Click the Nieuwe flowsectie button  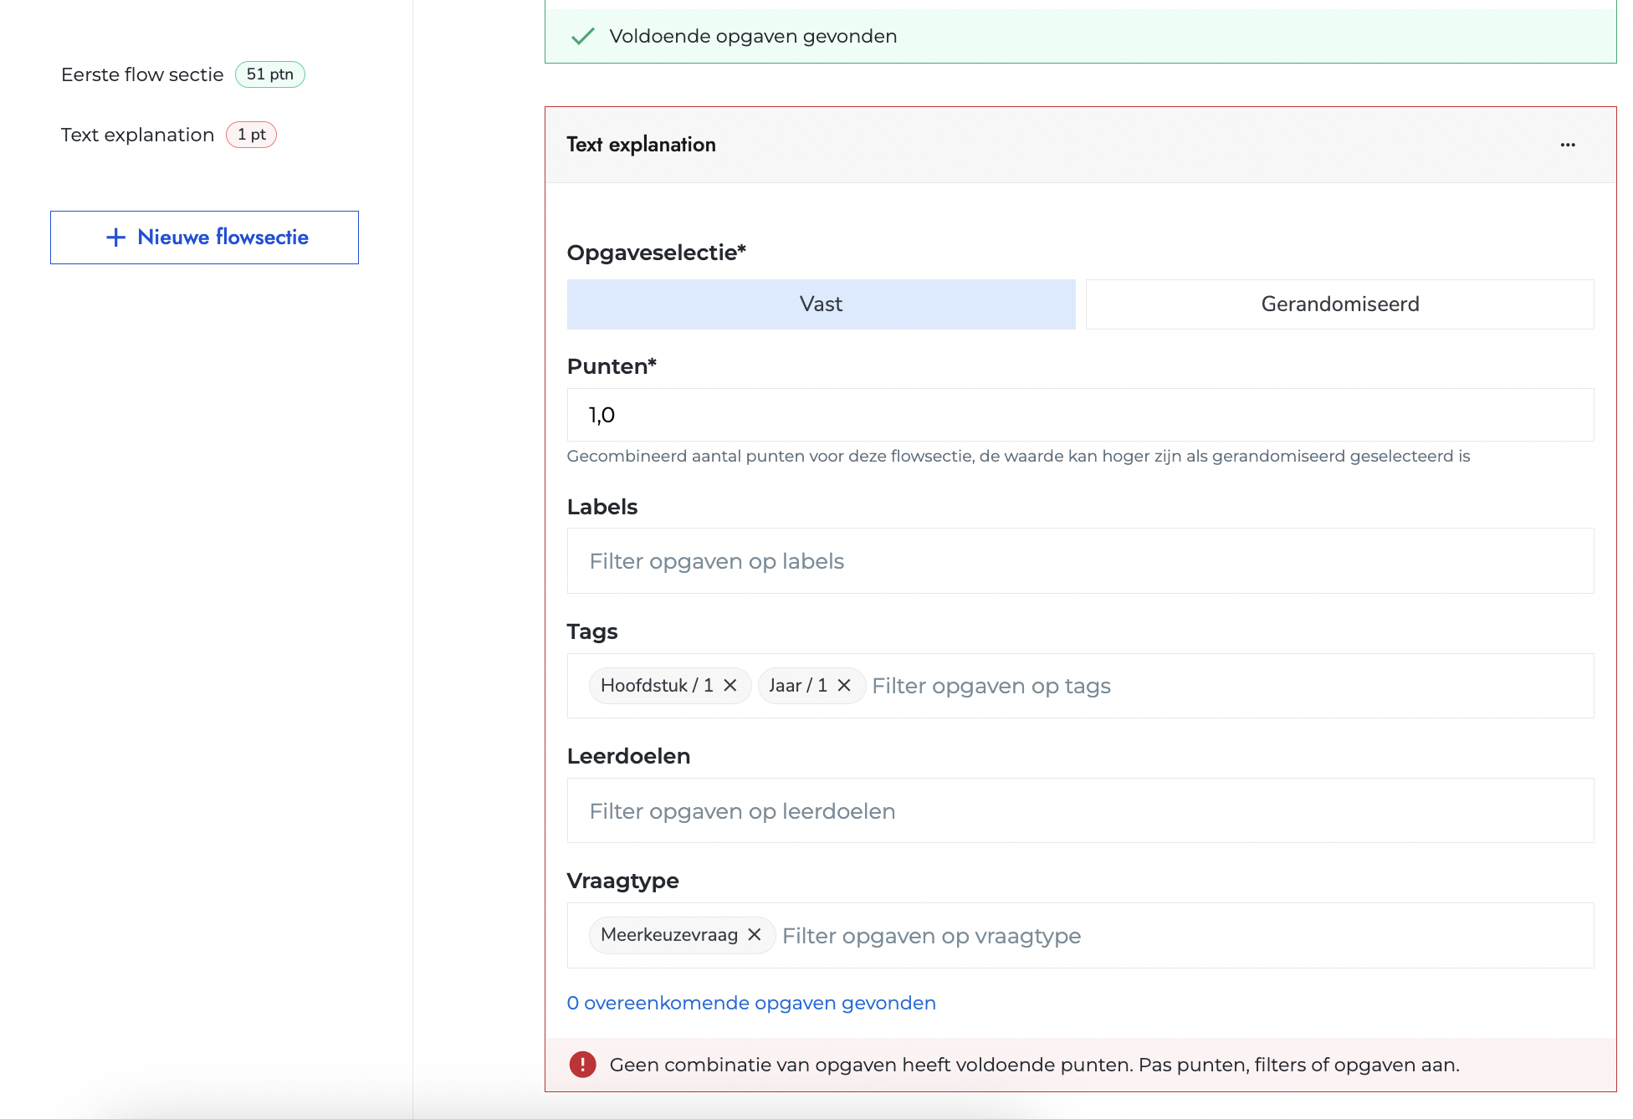(x=204, y=237)
